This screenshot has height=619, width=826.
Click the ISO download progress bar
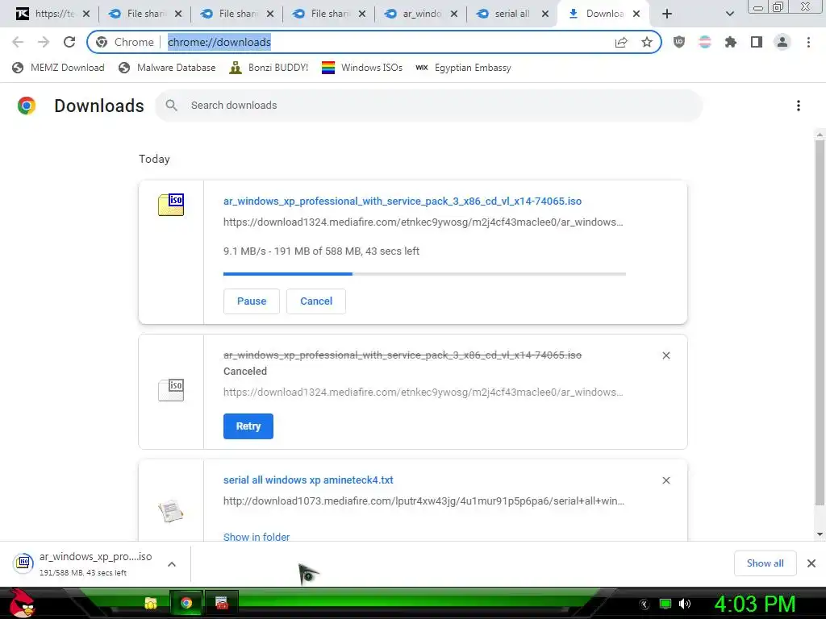424,274
